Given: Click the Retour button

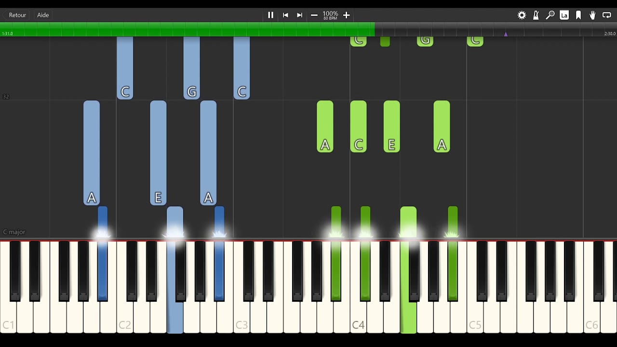Looking at the screenshot, I should pyautogui.click(x=17, y=15).
